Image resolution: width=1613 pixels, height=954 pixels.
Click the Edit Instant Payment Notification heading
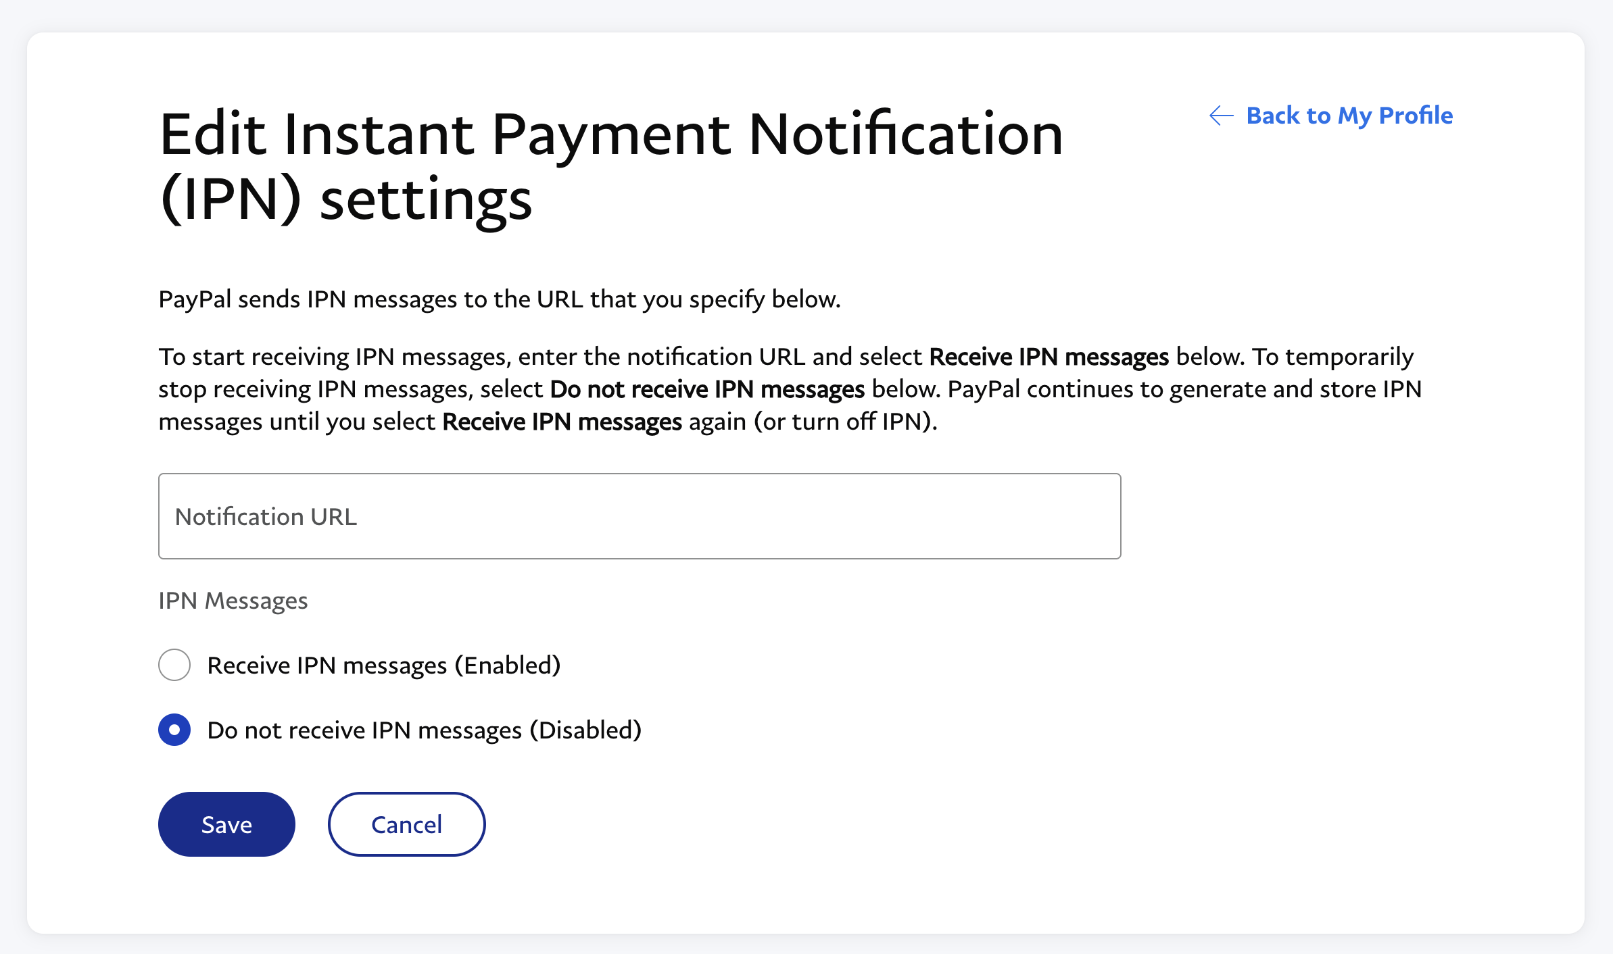click(x=610, y=166)
